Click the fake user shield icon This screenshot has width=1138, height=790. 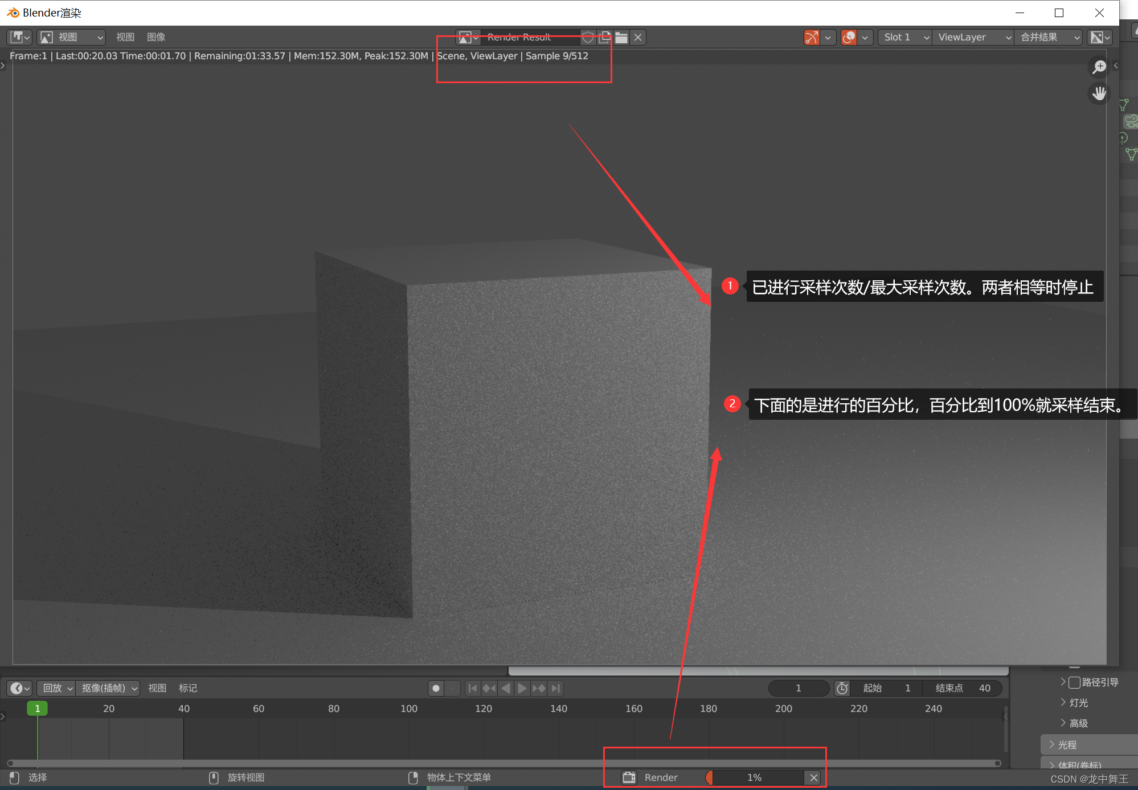pyautogui.click(x=588, y=38)
